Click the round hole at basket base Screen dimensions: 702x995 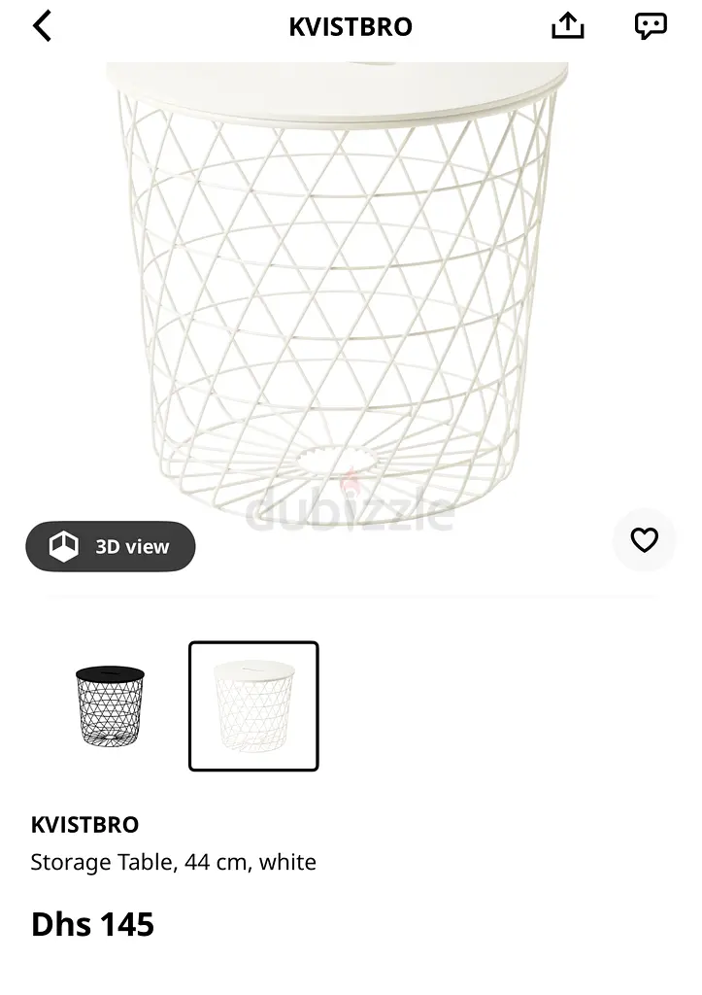(x=337, y=460)
